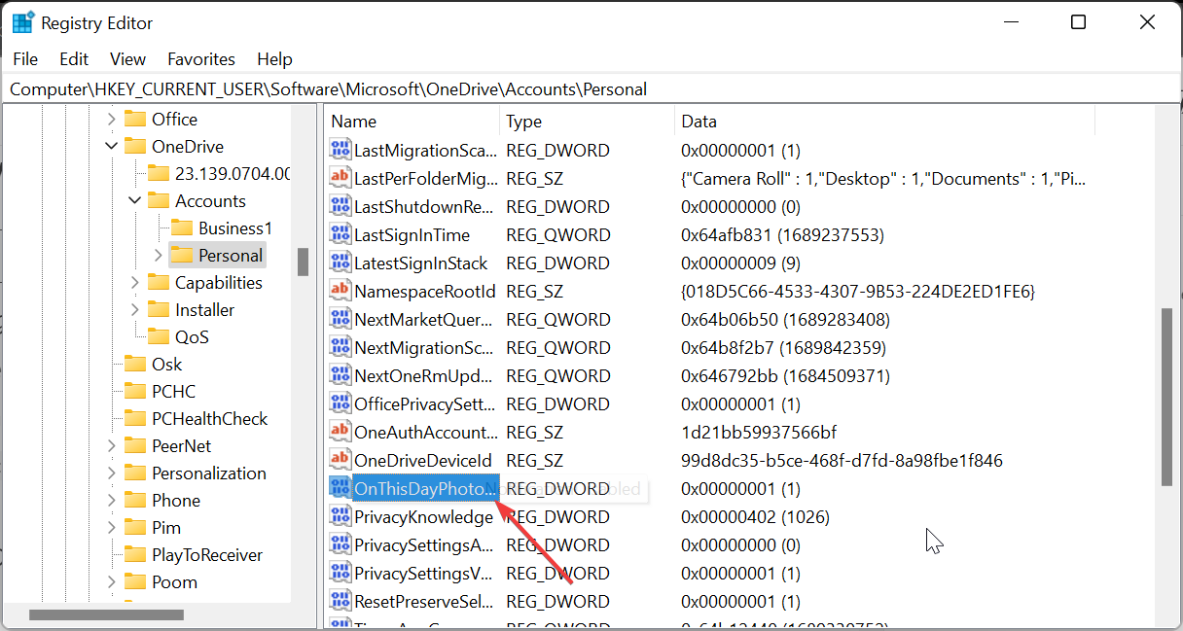This screenshot has height=631, width=1183.
Task: Click the NextMarketQuer... value icon
Action: (x=340, y=320)
